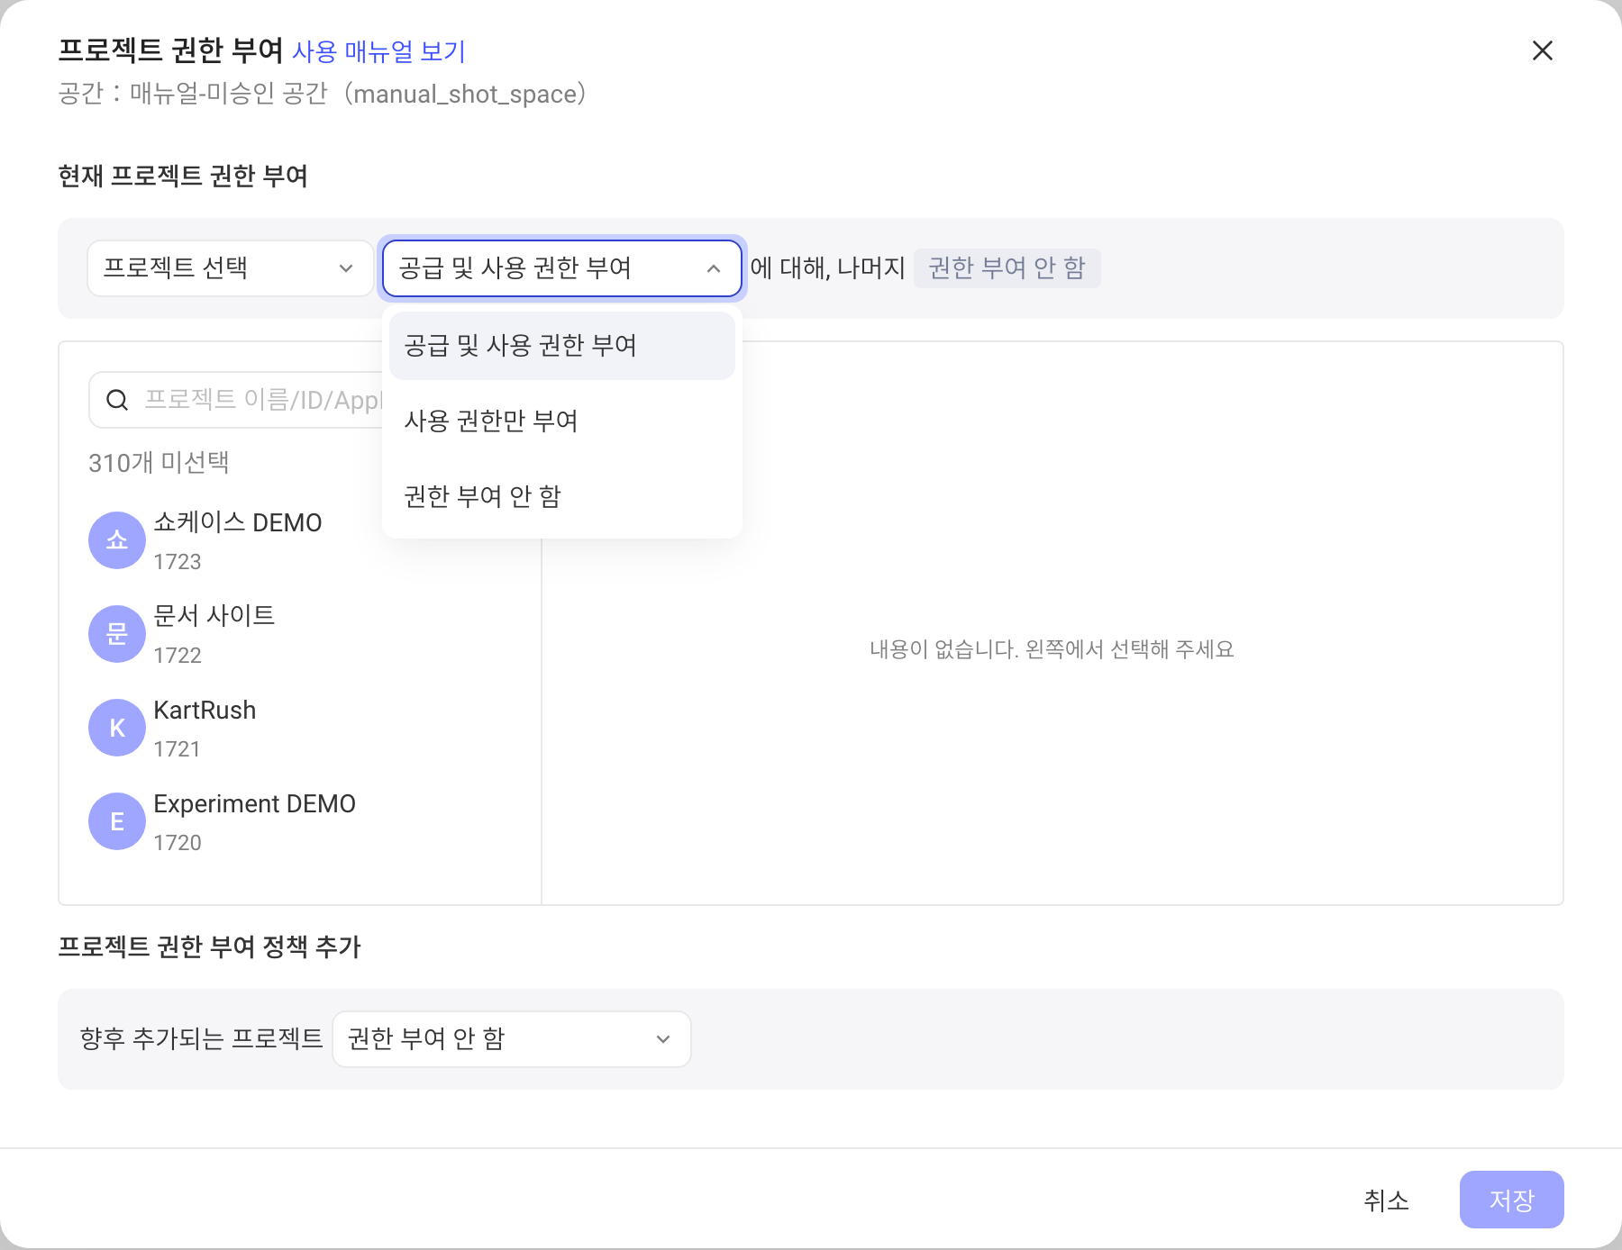This screenshot has width=1622, height=1250.
Task: Select the 문서 사이트 project avatar
Action: (117, 634)
